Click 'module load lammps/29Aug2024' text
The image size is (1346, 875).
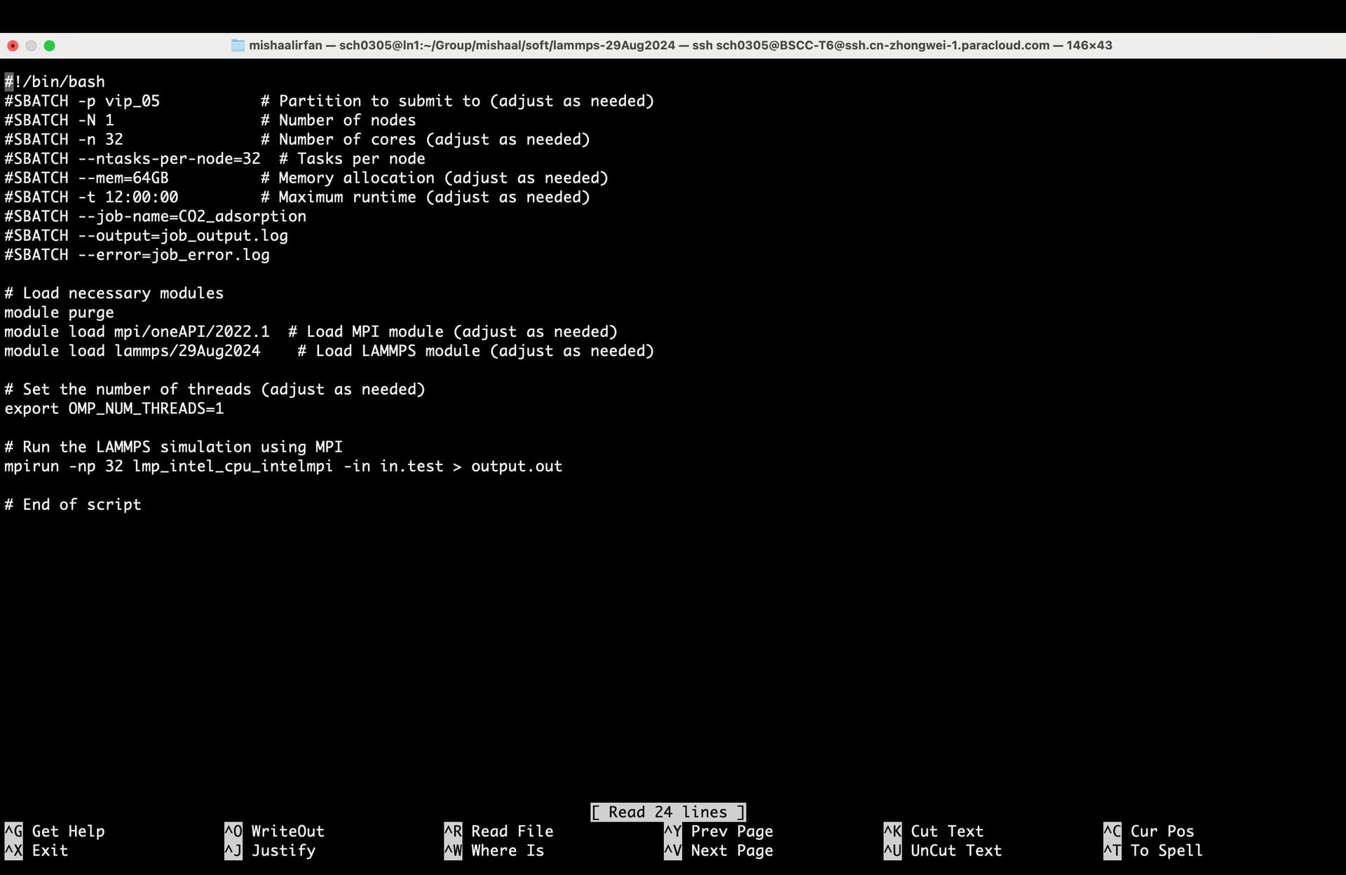132,351
